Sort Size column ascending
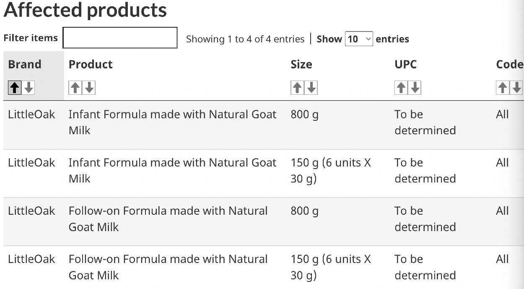The width and height of the screenshot is (524, 289). pyautogui.click(x=297, y=88)
